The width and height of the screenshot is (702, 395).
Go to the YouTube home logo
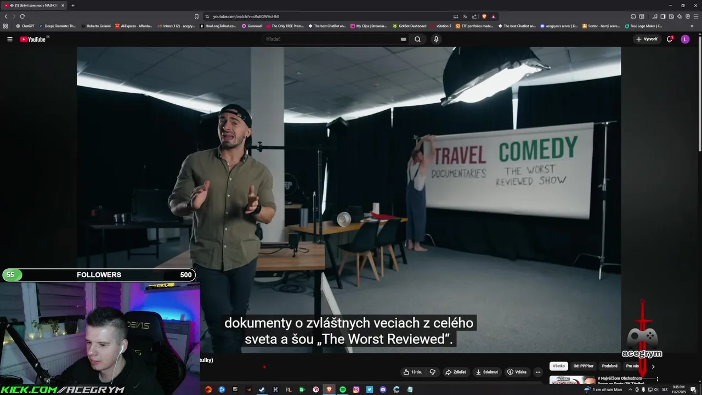point(33,39)
